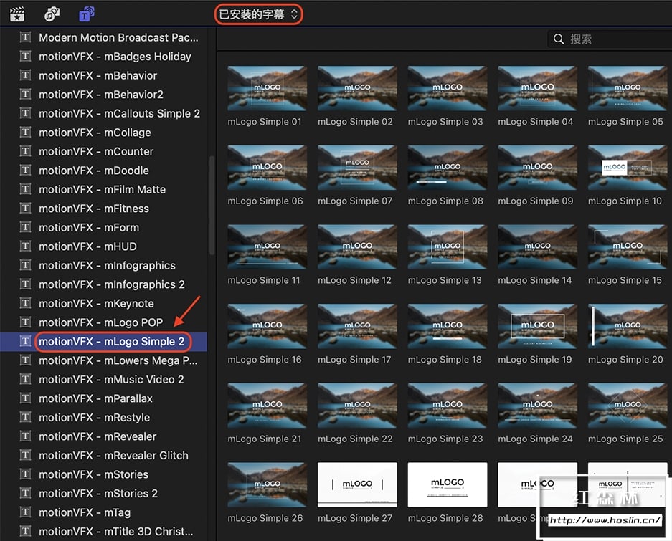Select mLogo Simple 21 thumbnail
This screenshot has height=541, width=672.
pos(267,406)
